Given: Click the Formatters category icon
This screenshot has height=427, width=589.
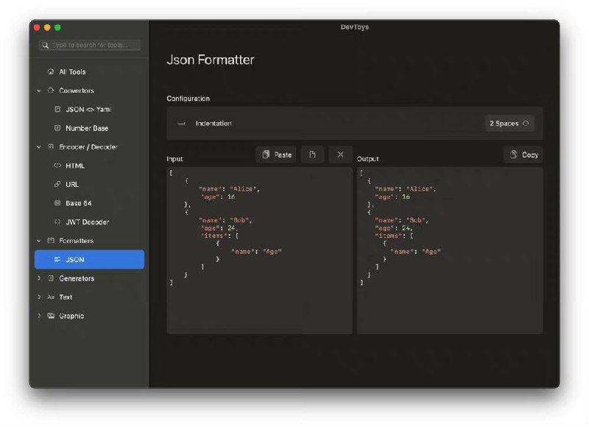Looking at the screenshot, I should click(x=51, y=241).
